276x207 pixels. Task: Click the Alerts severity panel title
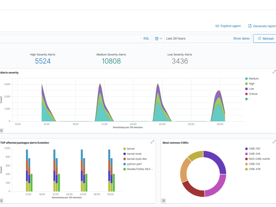(9, 73)
